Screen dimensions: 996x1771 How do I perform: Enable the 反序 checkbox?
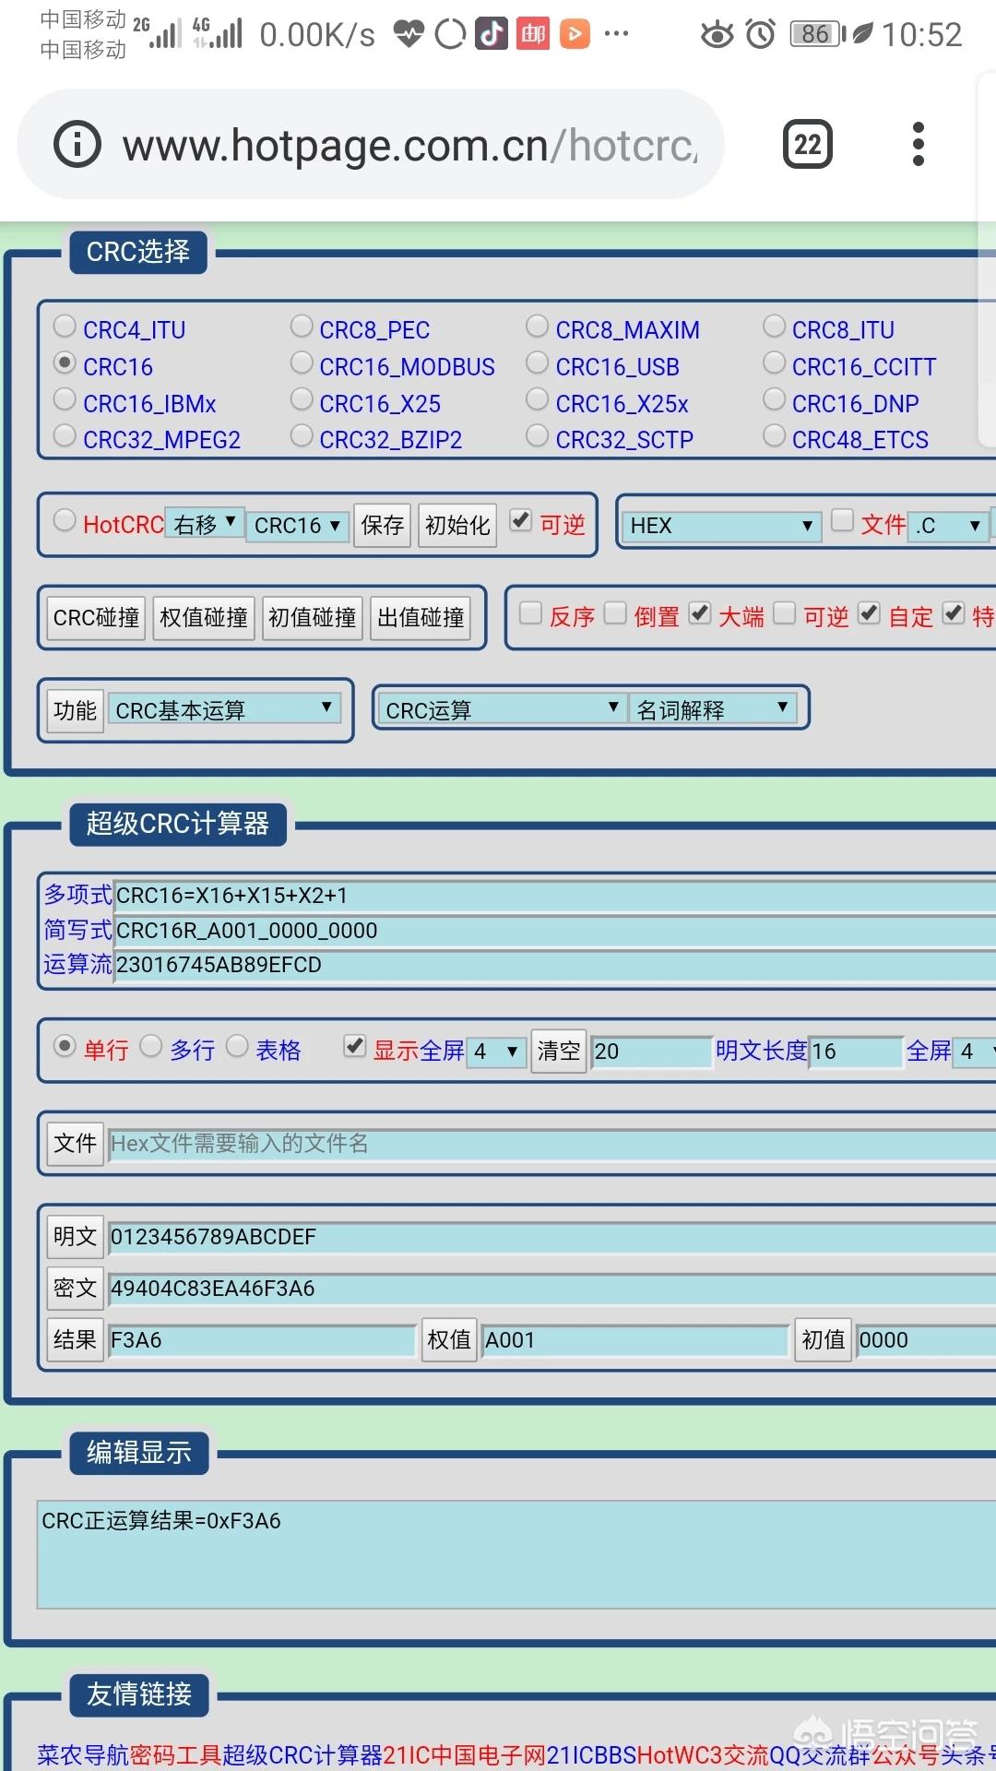point(530,613)
